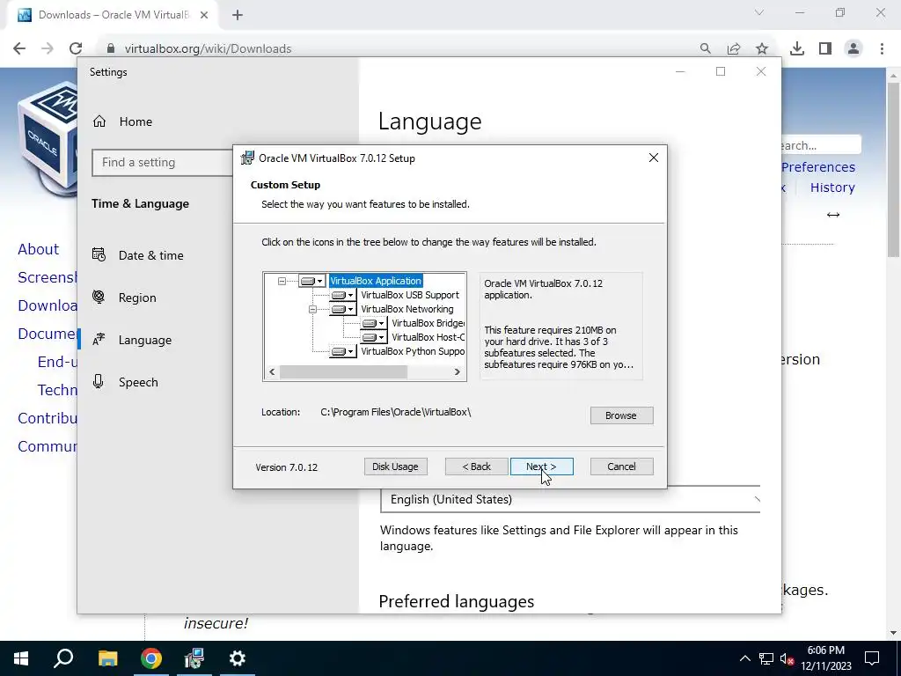Click the VirtualBox installer title bar icon
The image size is (901, 676).
tap(247, 158)
